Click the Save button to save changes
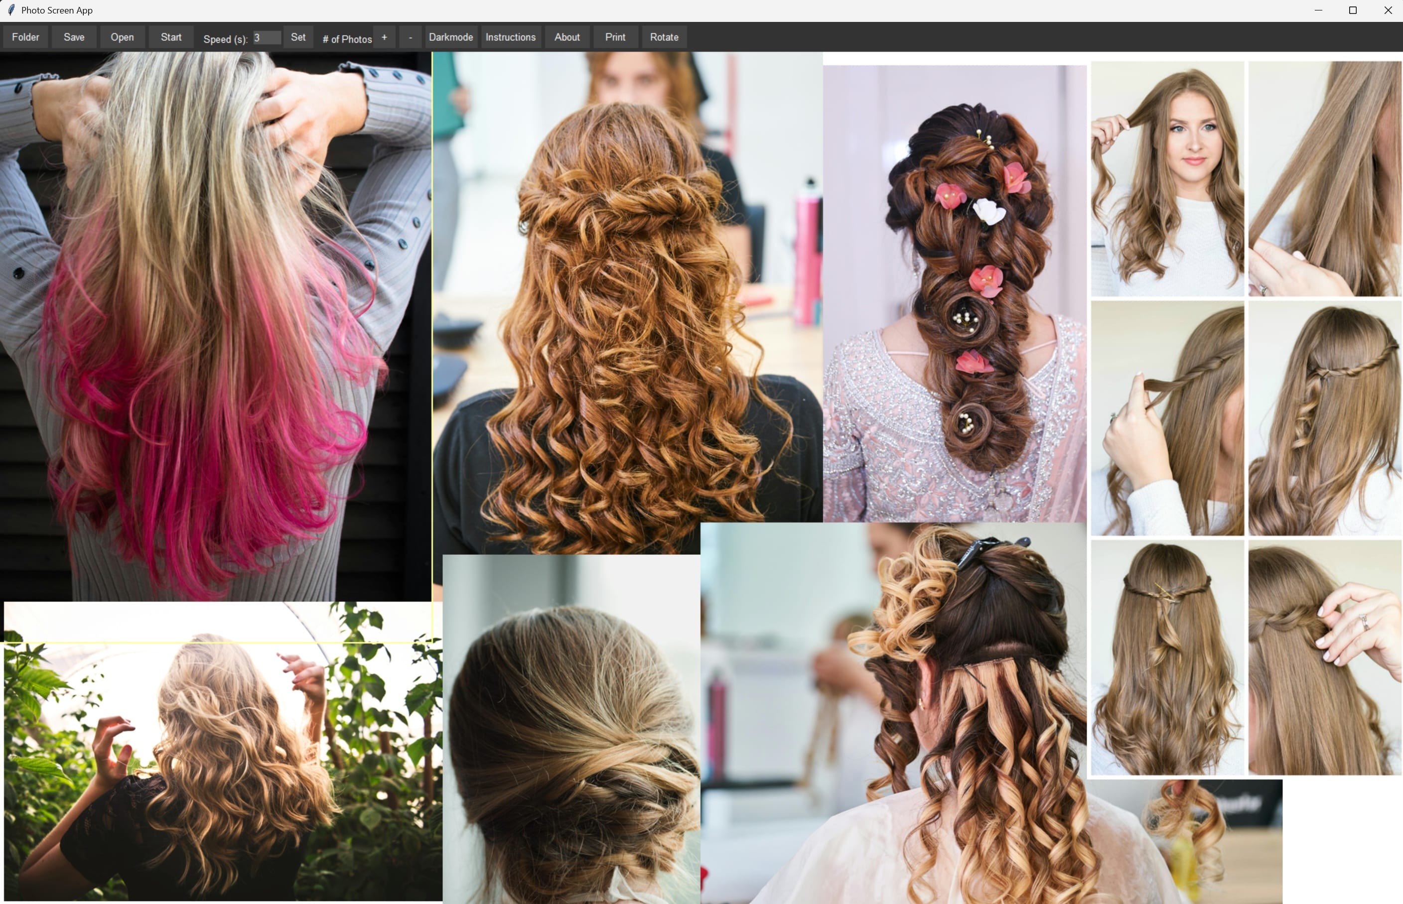Screen dimensions: 1403x904 click(x=74, y=37)
